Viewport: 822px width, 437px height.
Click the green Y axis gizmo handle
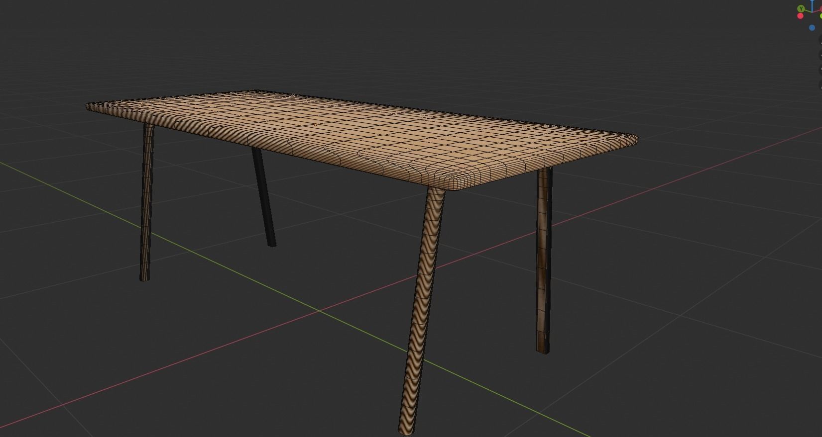coord(801,9)
